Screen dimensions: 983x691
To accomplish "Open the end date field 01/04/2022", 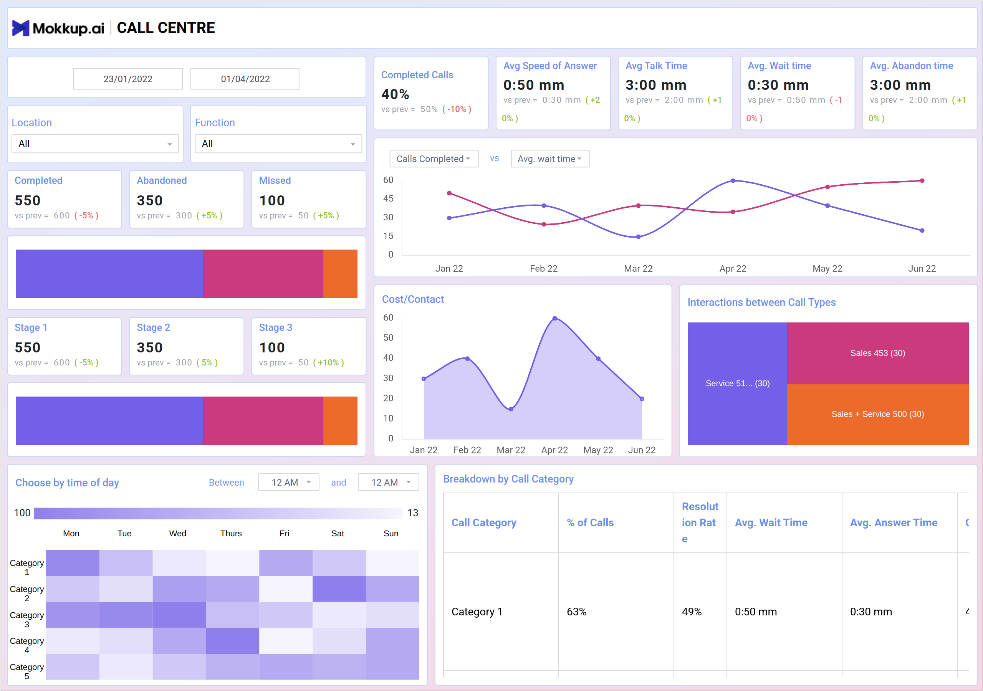I will [245, 79].
